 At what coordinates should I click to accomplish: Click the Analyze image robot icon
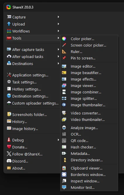[64, 128]
